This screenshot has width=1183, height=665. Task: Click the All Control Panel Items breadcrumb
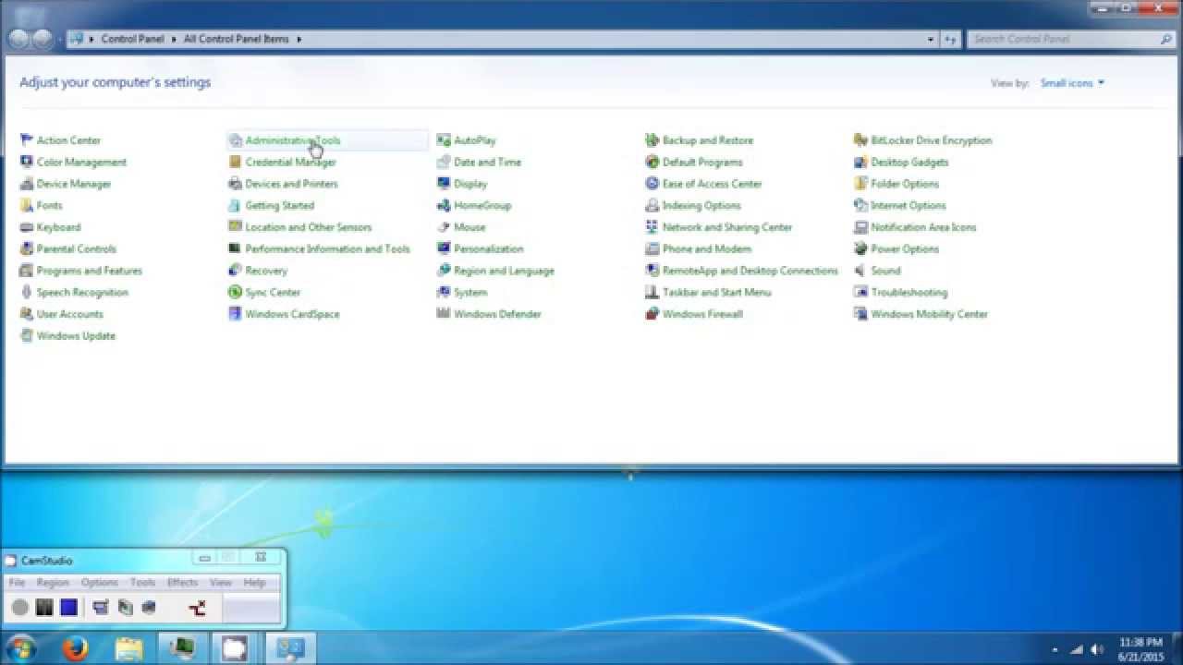pos(236,39)
